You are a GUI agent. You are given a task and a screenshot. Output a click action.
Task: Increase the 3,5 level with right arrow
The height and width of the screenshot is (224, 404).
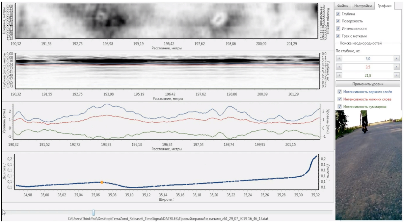[x=396, y=67]
